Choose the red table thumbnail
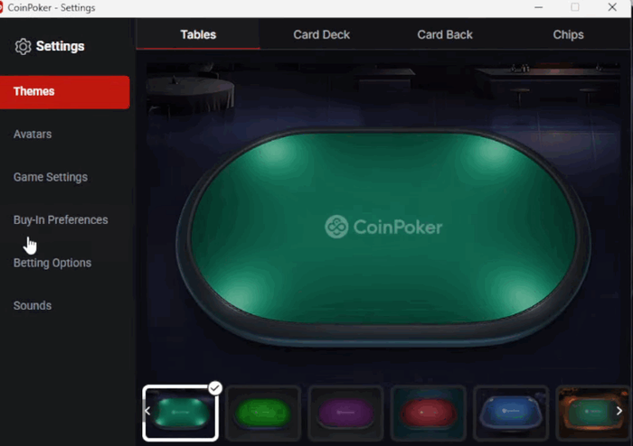Screen dimensions: 633x446 tap(429, 413)
